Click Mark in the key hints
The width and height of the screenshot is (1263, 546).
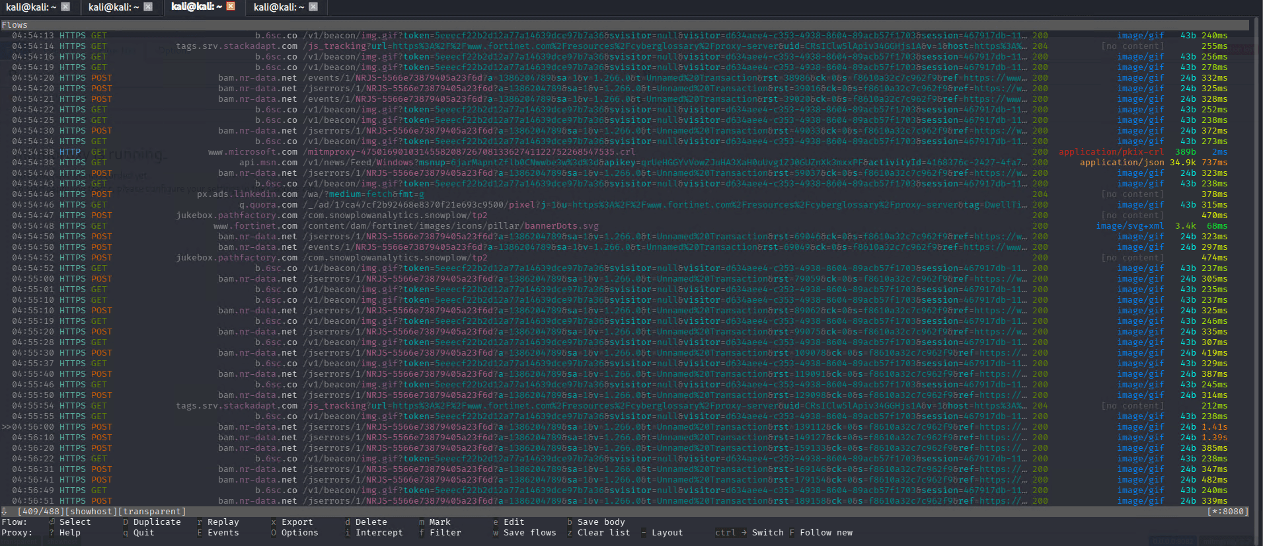click(440, 522)
